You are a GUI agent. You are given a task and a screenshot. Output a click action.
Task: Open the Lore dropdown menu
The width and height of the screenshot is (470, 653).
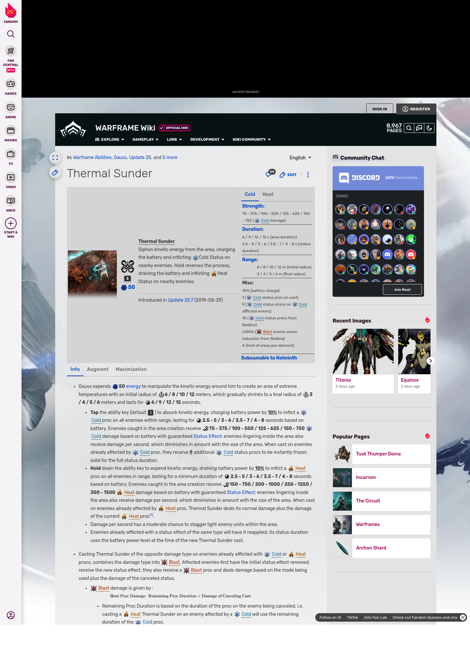coord(174,139)
